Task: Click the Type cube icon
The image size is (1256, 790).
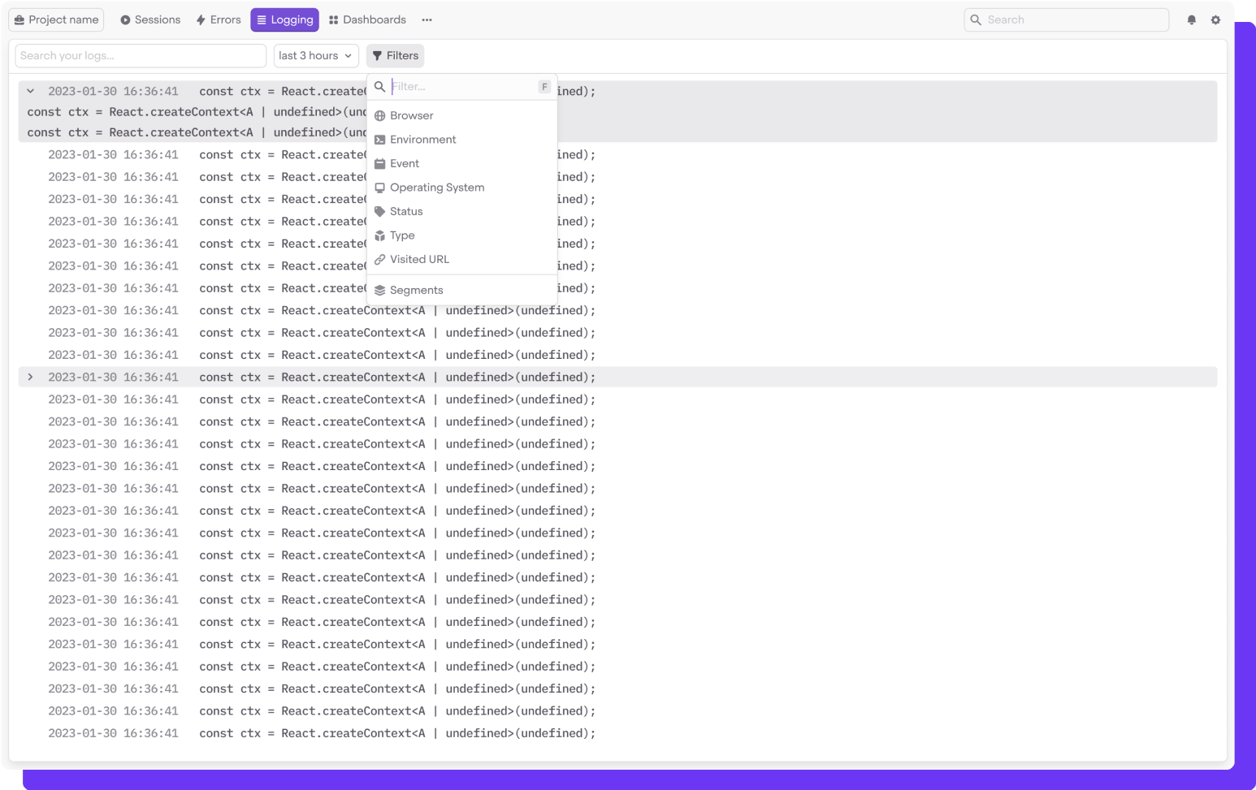Action: click(379, 235)
